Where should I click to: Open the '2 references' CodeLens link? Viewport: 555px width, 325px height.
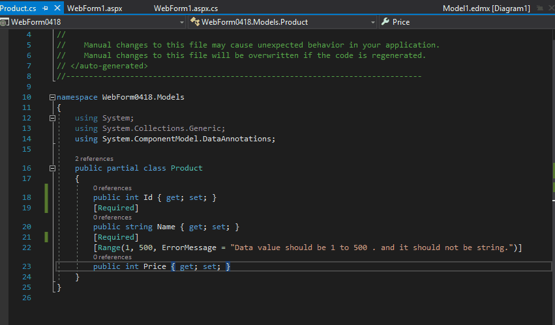pos(94,159)
